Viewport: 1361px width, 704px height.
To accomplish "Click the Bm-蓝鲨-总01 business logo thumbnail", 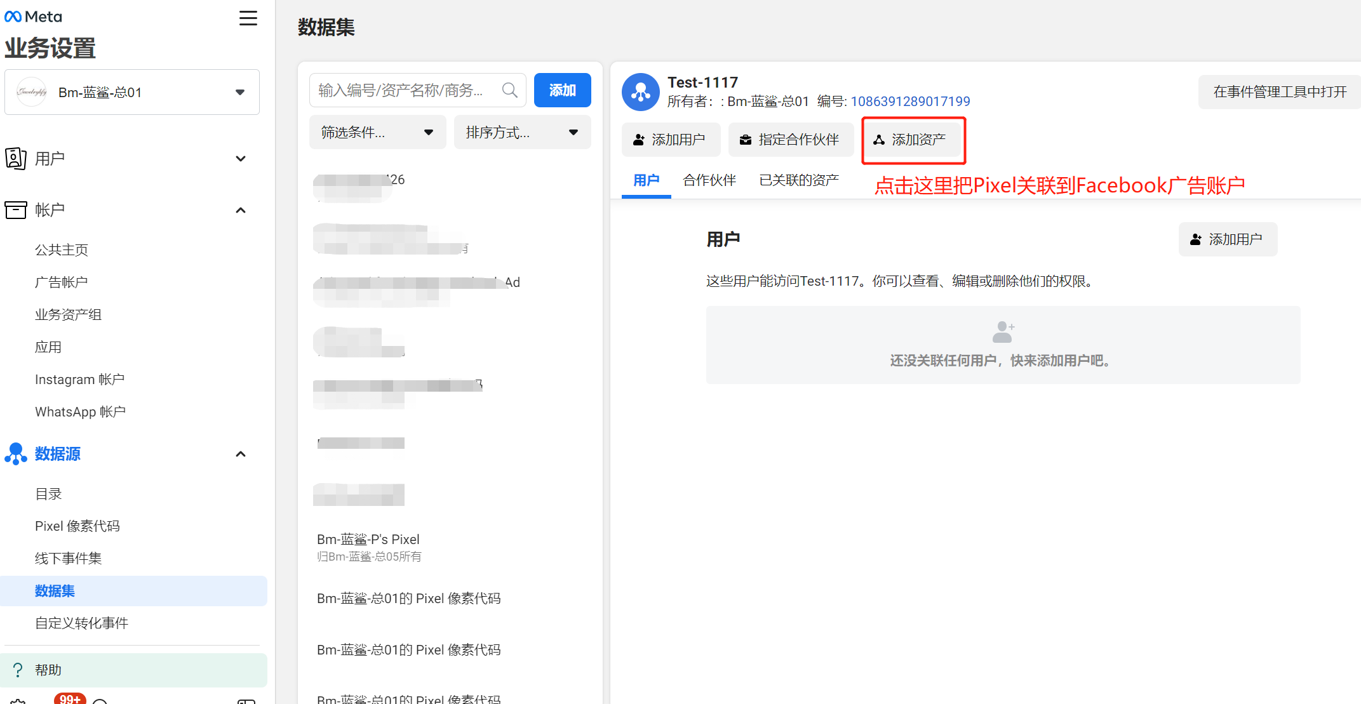I will coord(31,92).
